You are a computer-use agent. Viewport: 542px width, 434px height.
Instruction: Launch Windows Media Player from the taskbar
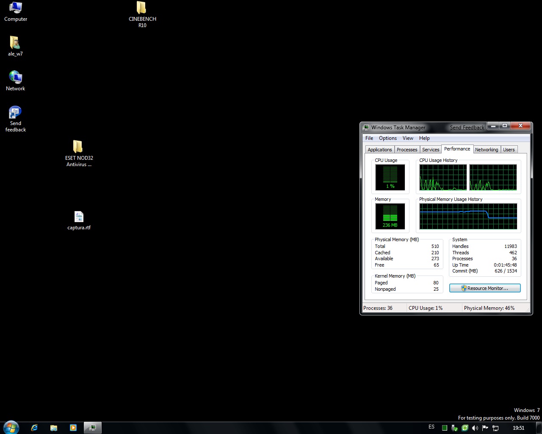coord(73,428)
